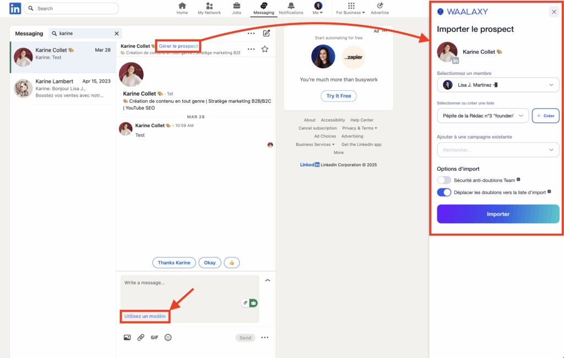Open the Me menu in navigation
564x358 pixels.
pyautogui.click(x=317, y=7)
